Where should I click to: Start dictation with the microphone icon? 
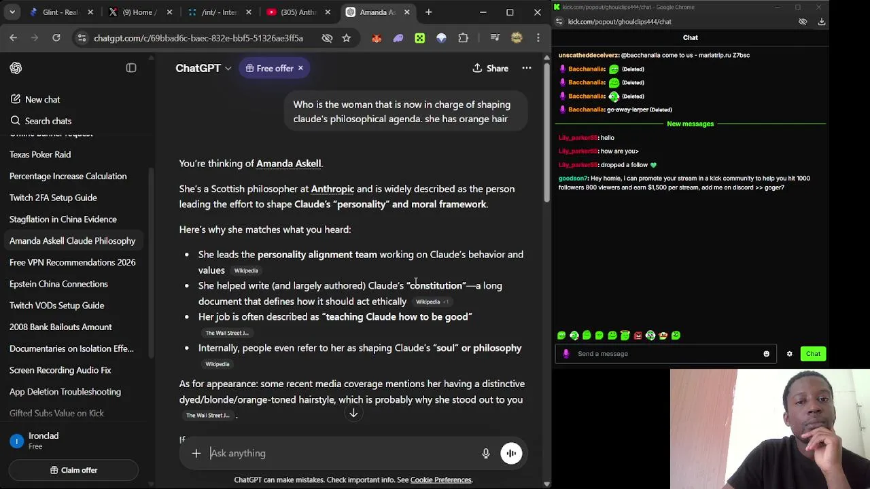(486, 453)
